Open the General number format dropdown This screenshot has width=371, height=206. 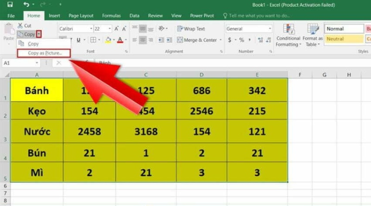pyautogui.click(x=269, y=29)
